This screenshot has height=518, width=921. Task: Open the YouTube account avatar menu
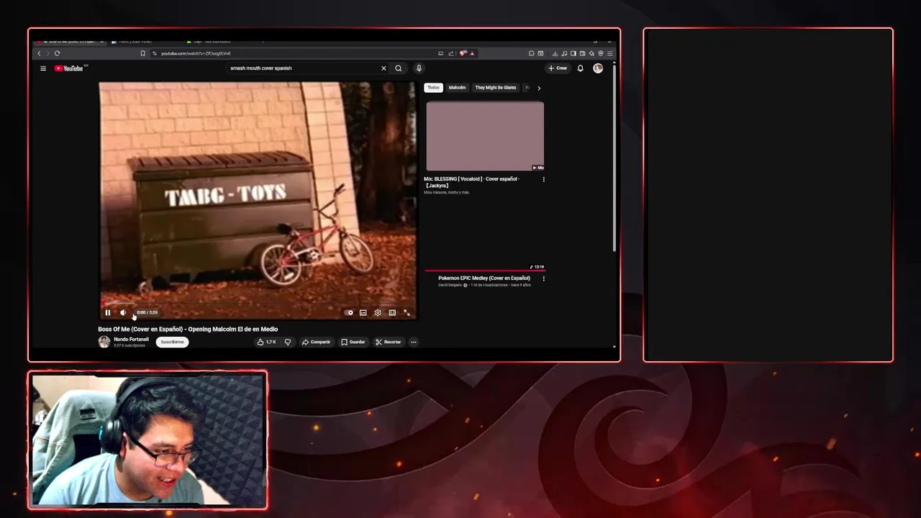point(598,68)
